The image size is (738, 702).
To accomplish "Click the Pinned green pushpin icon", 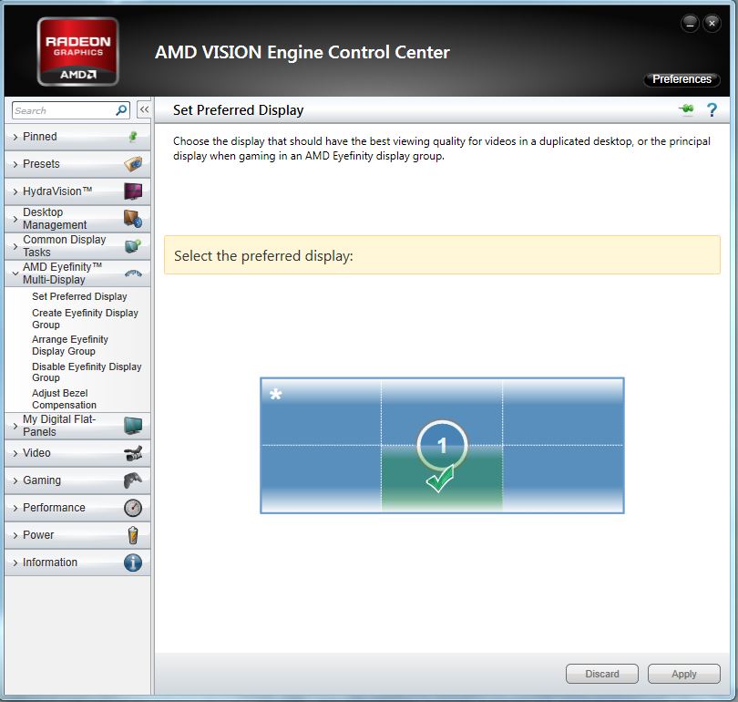I will pyautogui.click(x=133, y=137).
